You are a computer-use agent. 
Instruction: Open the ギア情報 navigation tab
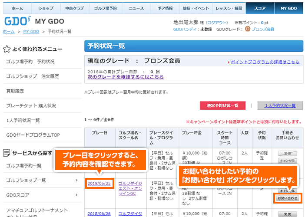(165, 8)
